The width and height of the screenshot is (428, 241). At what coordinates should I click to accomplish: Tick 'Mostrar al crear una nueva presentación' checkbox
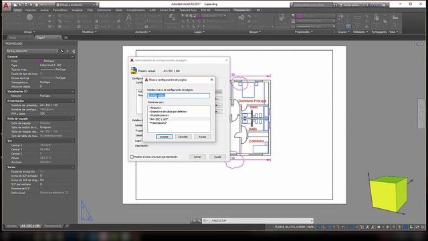132,157
